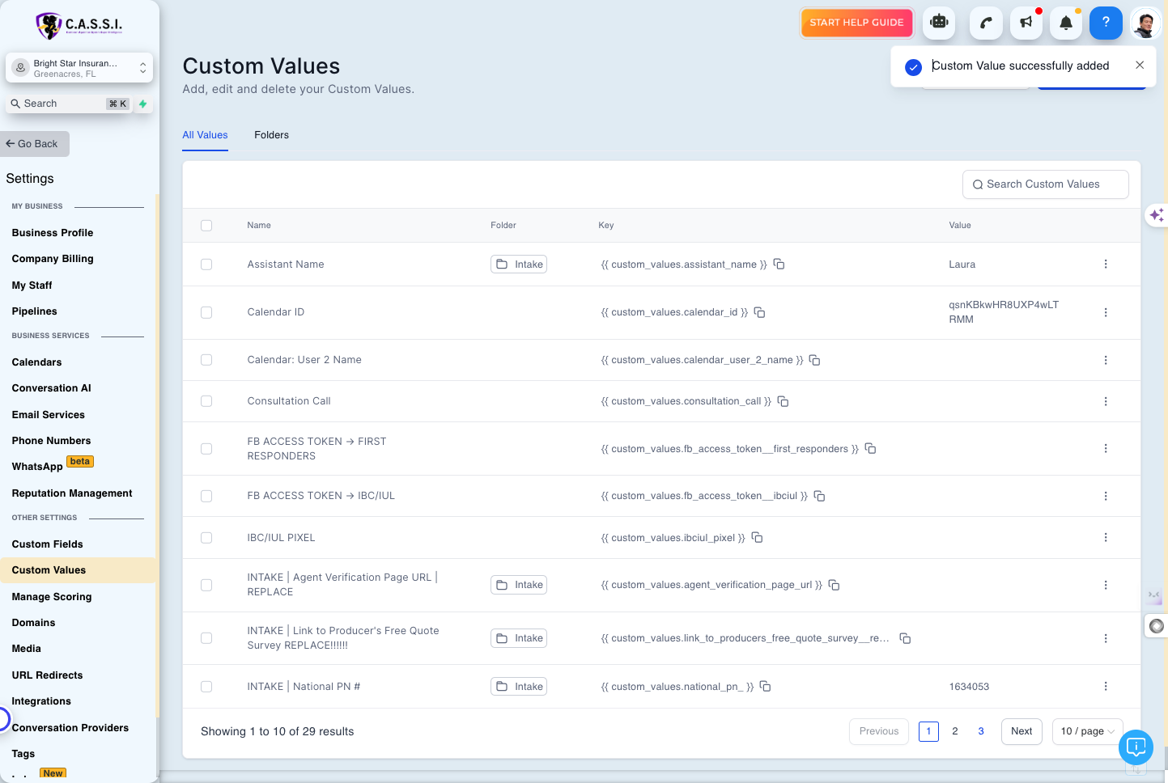
Task: Click the blue question mark help icon
Action: [x=1106, y=23]
